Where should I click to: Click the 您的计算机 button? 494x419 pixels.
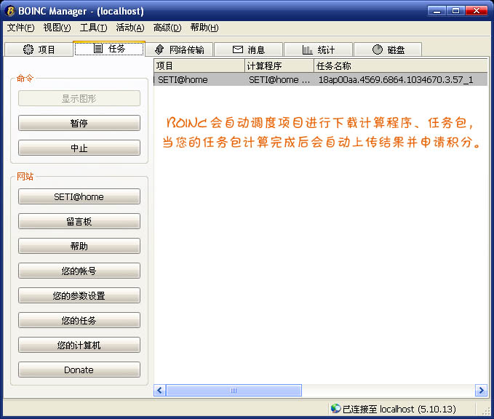click(79, 345)
